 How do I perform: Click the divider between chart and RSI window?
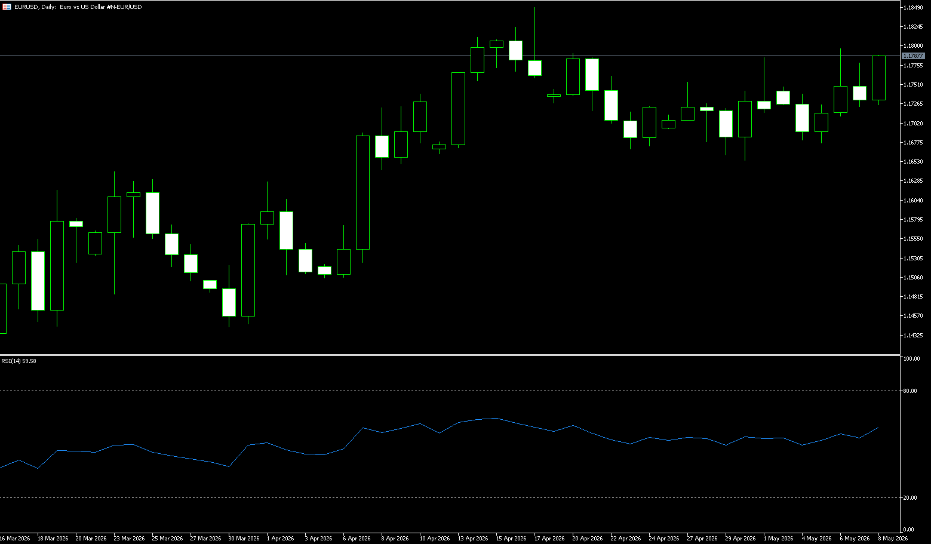pos(450,355)
